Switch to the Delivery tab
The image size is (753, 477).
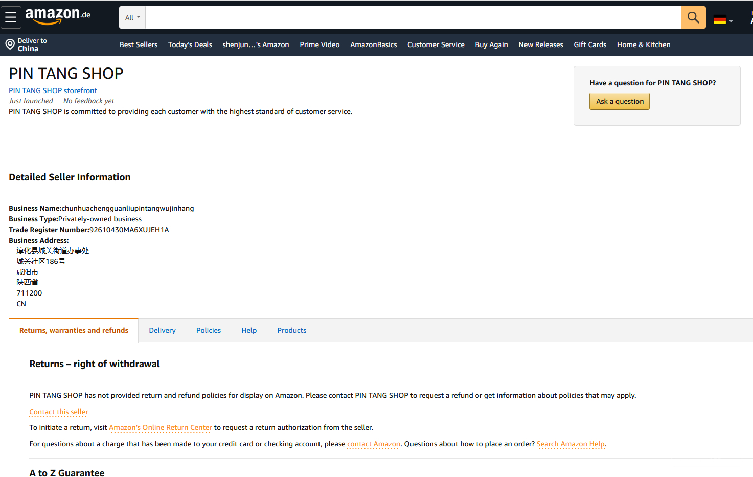coord(162,330)
